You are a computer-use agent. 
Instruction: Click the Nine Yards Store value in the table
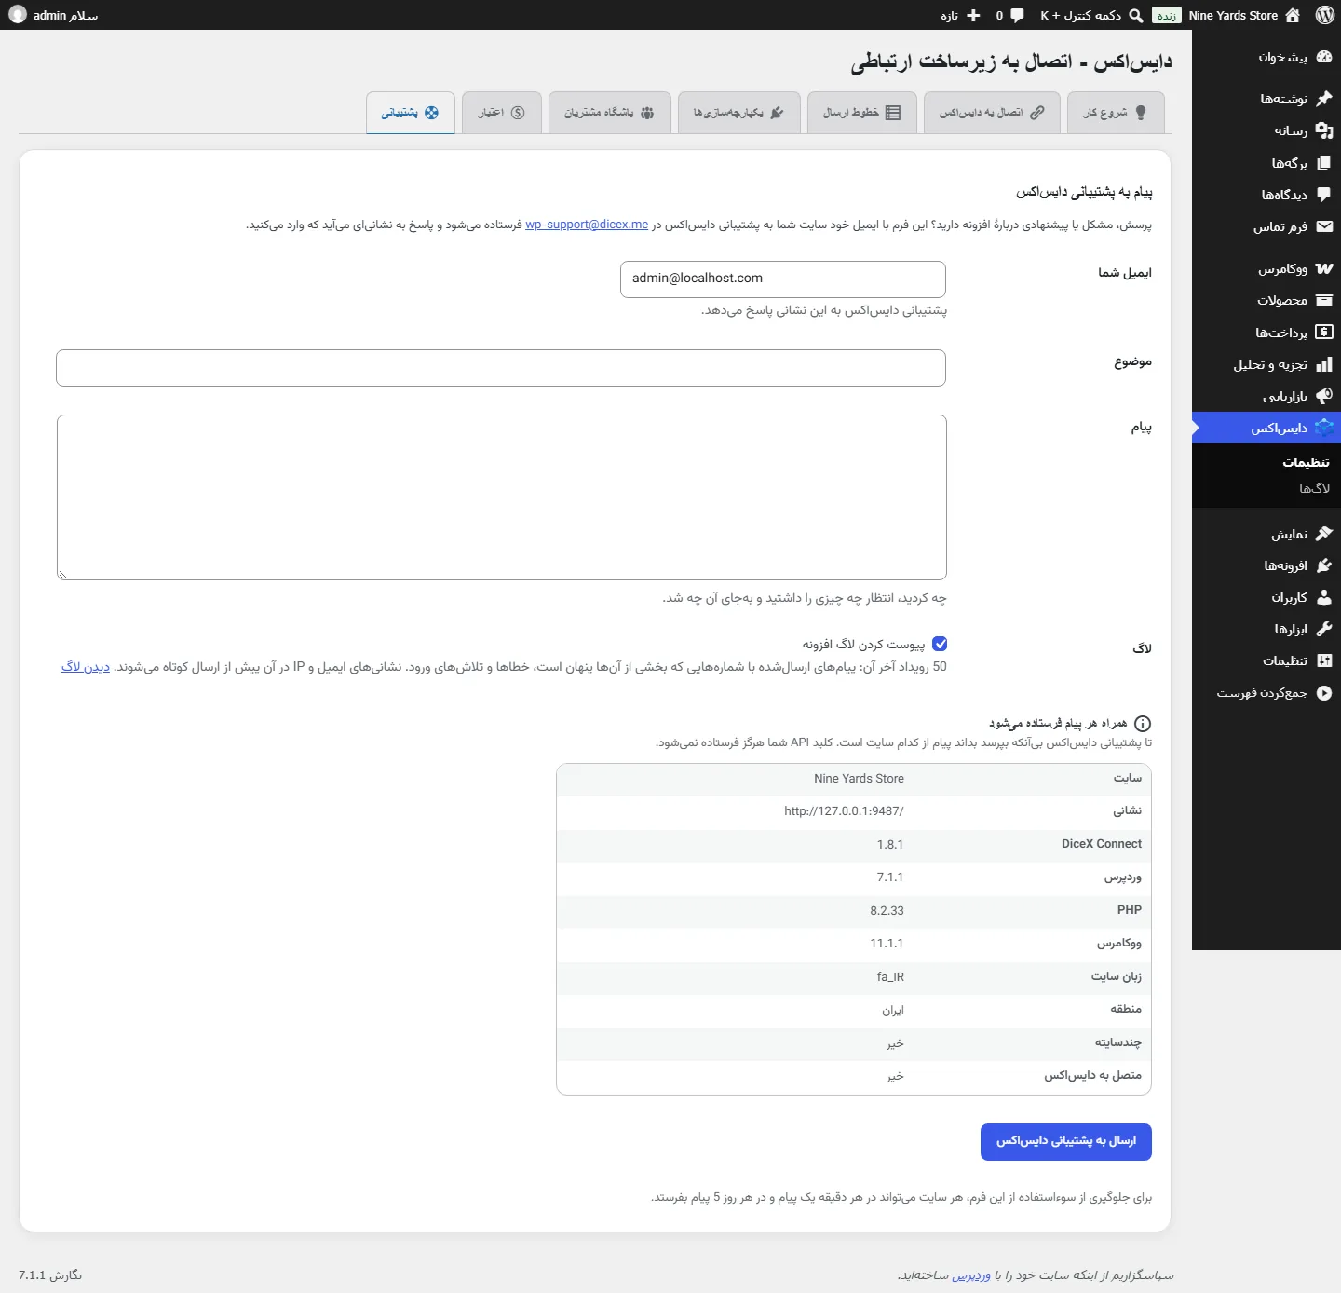[x=859, y=779]
